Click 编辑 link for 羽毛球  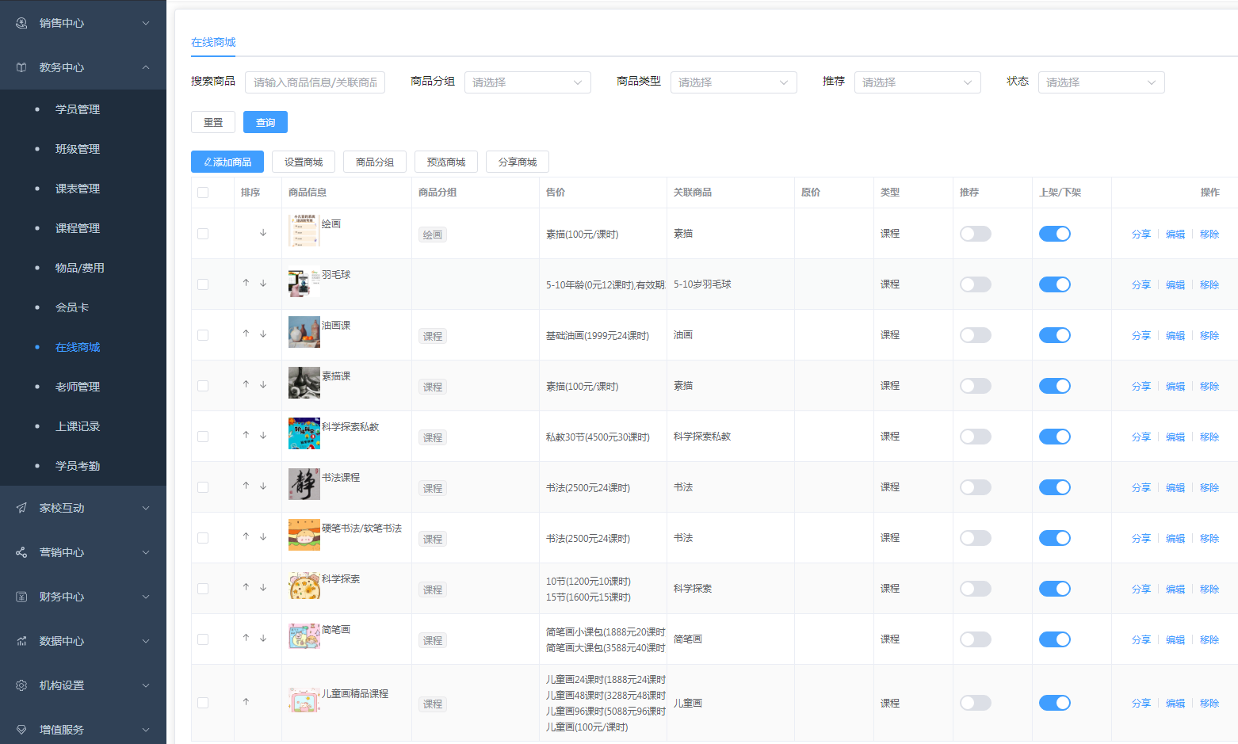(x=1175, y=285)
